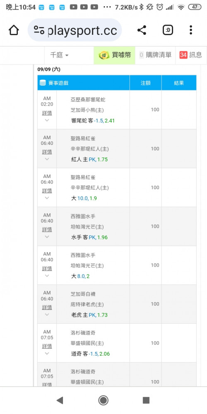Image resolution: width=207 pixels, height=414 pixels.
Task: Expand chevron under 紅人 主 PK row
Action: [x=47, y=159]
